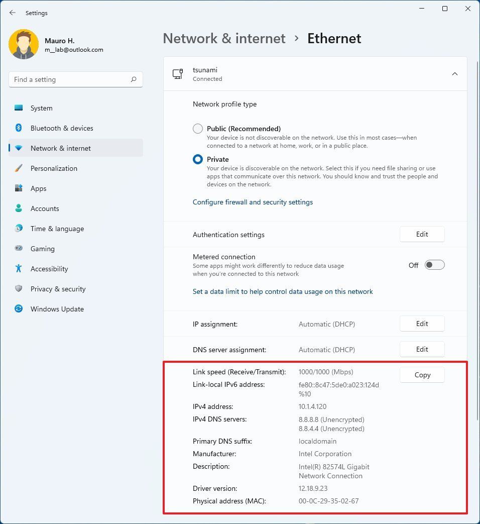
Task: Click the search magnifier in Find a setting
Action: [134, 79]
